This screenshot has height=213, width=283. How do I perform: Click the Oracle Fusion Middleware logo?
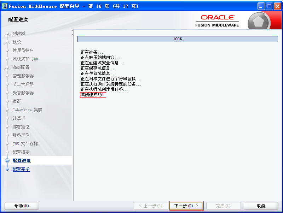click(217, 21)
